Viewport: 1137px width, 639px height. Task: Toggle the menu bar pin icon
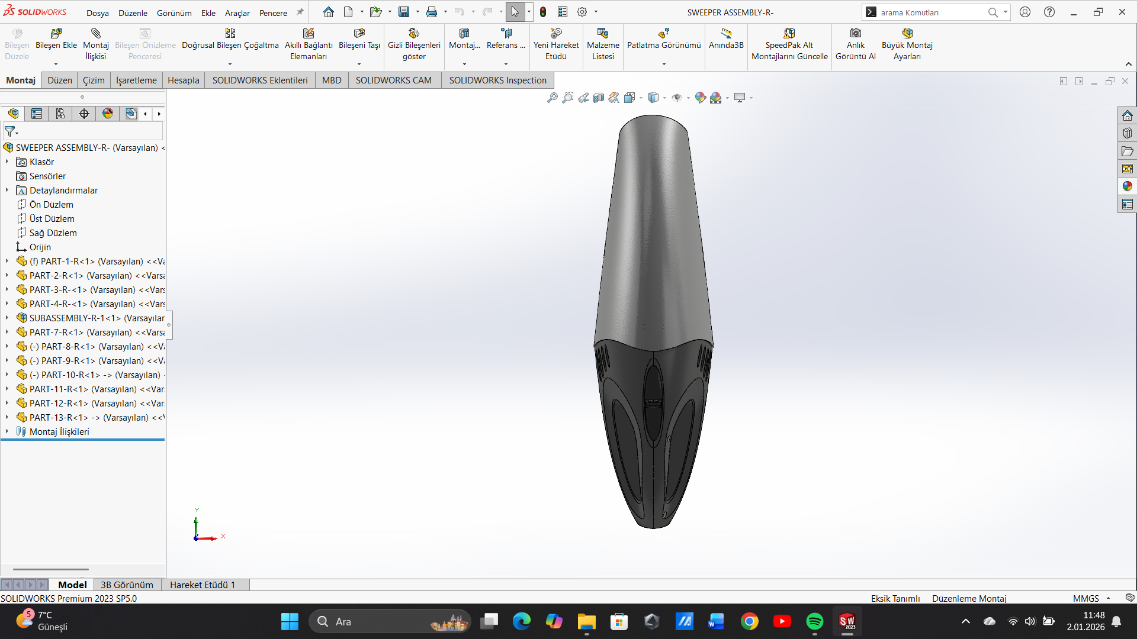(x=300, y=12)
